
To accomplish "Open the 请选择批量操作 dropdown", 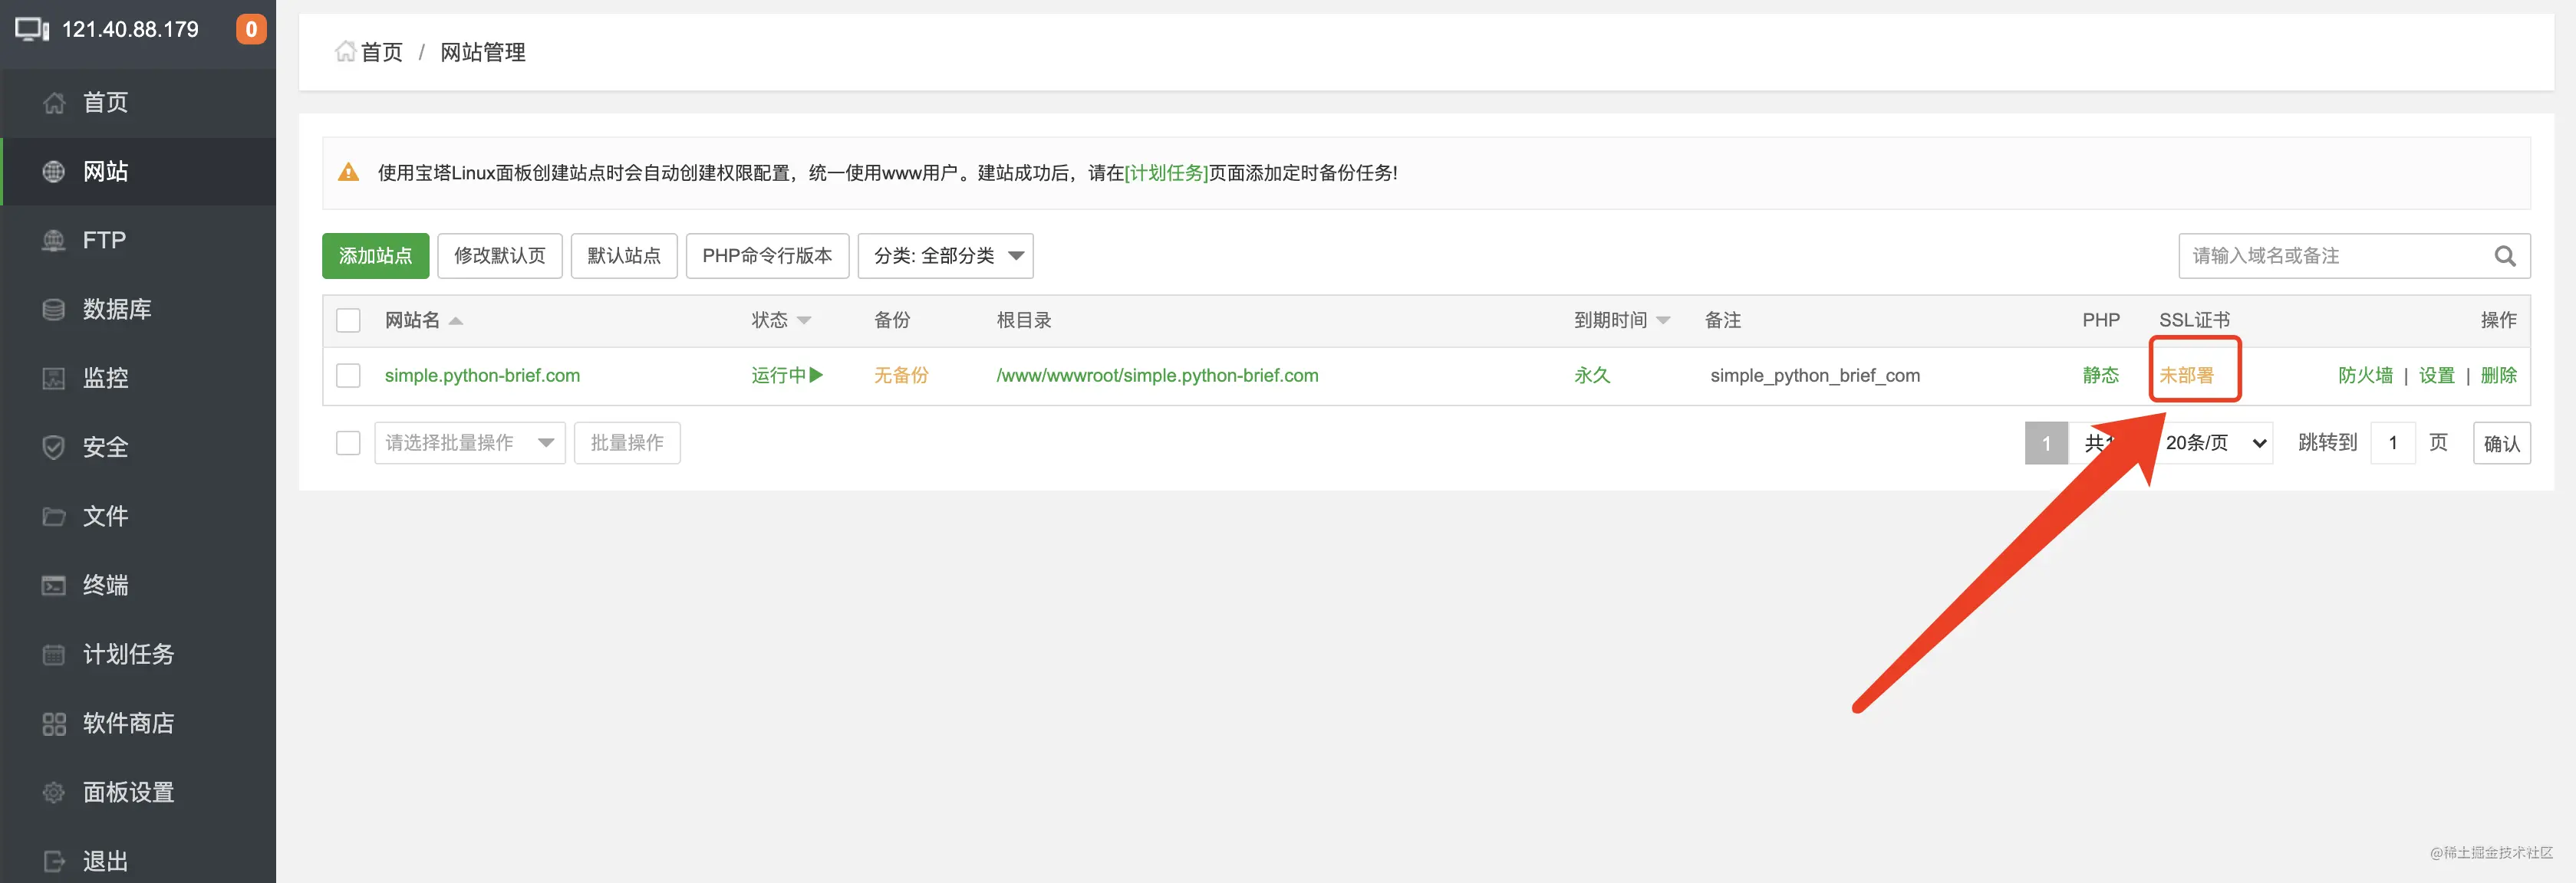I will click(470, 442).
